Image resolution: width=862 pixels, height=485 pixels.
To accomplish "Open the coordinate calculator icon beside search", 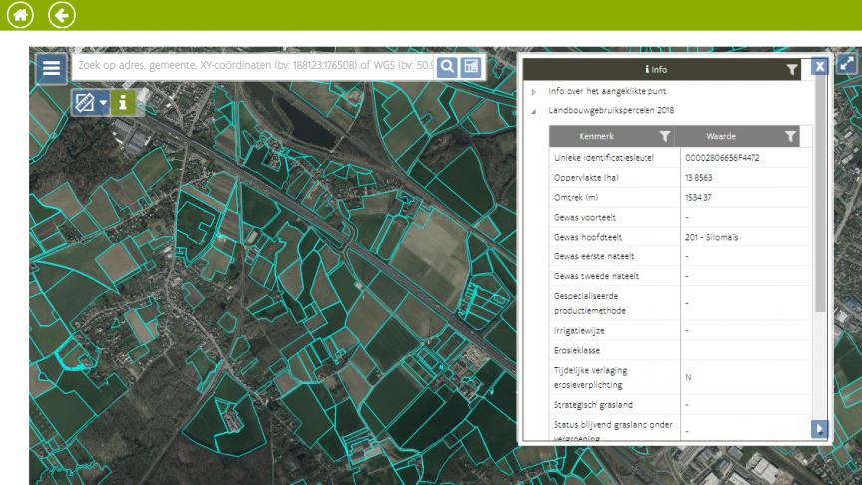I will tap(471, 67).
